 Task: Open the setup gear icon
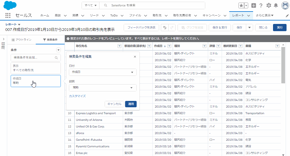[269, 5]
